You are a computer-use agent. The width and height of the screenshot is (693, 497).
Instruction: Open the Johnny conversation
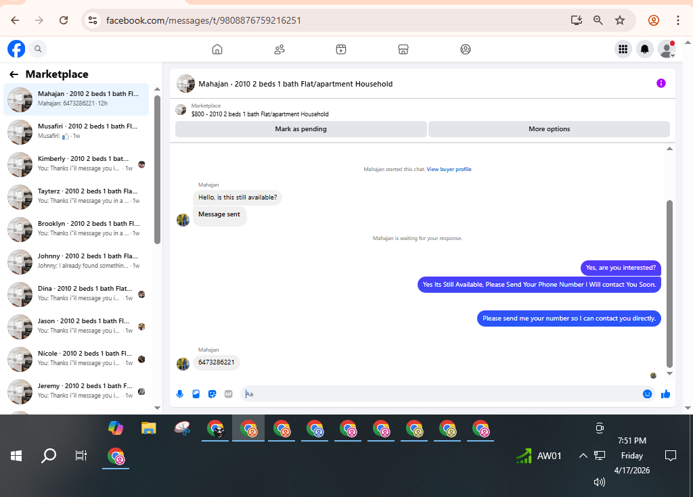(76, 262)
